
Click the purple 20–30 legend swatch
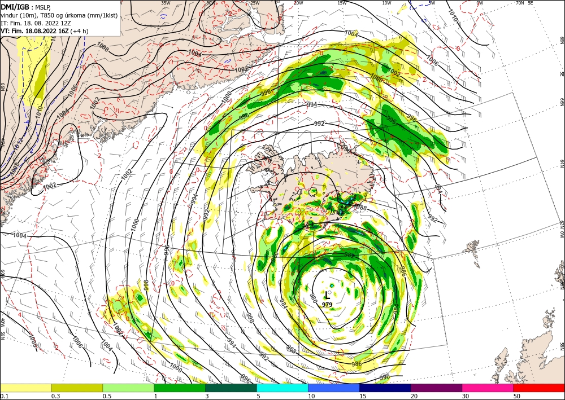coord(436,388)
